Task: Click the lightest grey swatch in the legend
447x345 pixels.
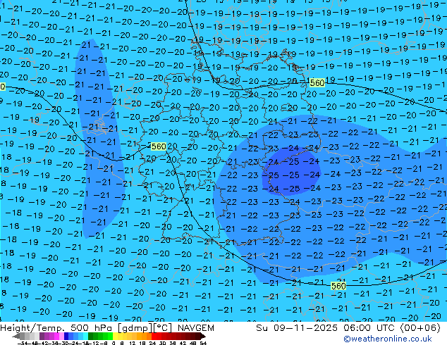Action: tap(37, 336)
